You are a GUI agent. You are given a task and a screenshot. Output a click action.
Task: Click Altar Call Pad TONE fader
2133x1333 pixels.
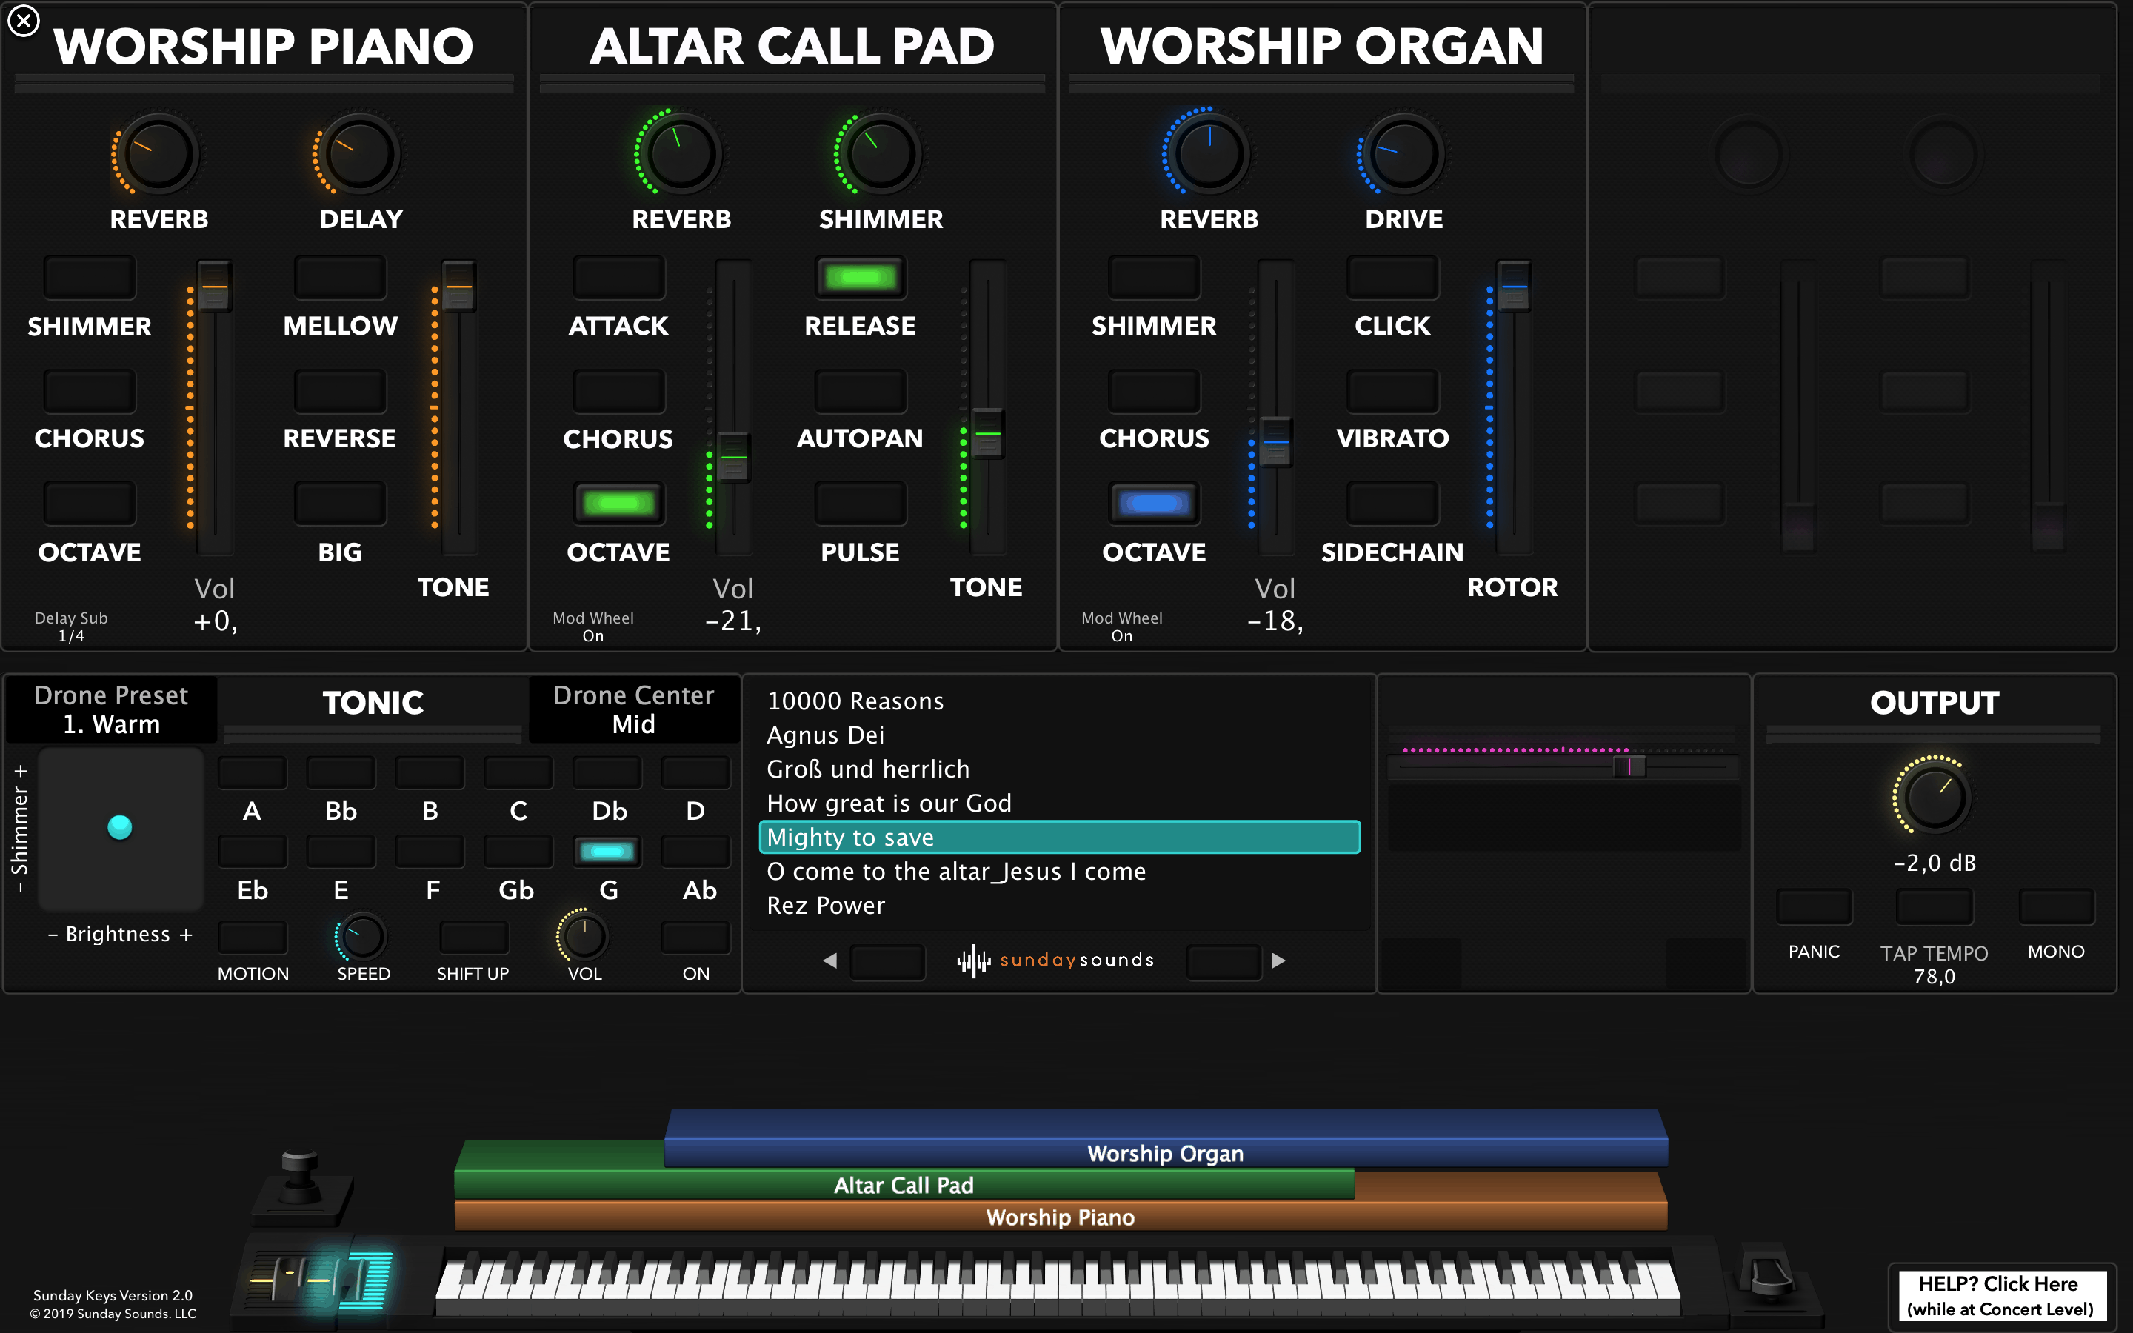click(987, 434)
